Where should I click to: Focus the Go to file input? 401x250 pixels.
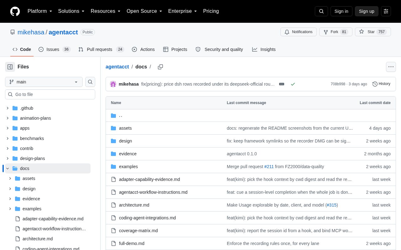(50, 94)
